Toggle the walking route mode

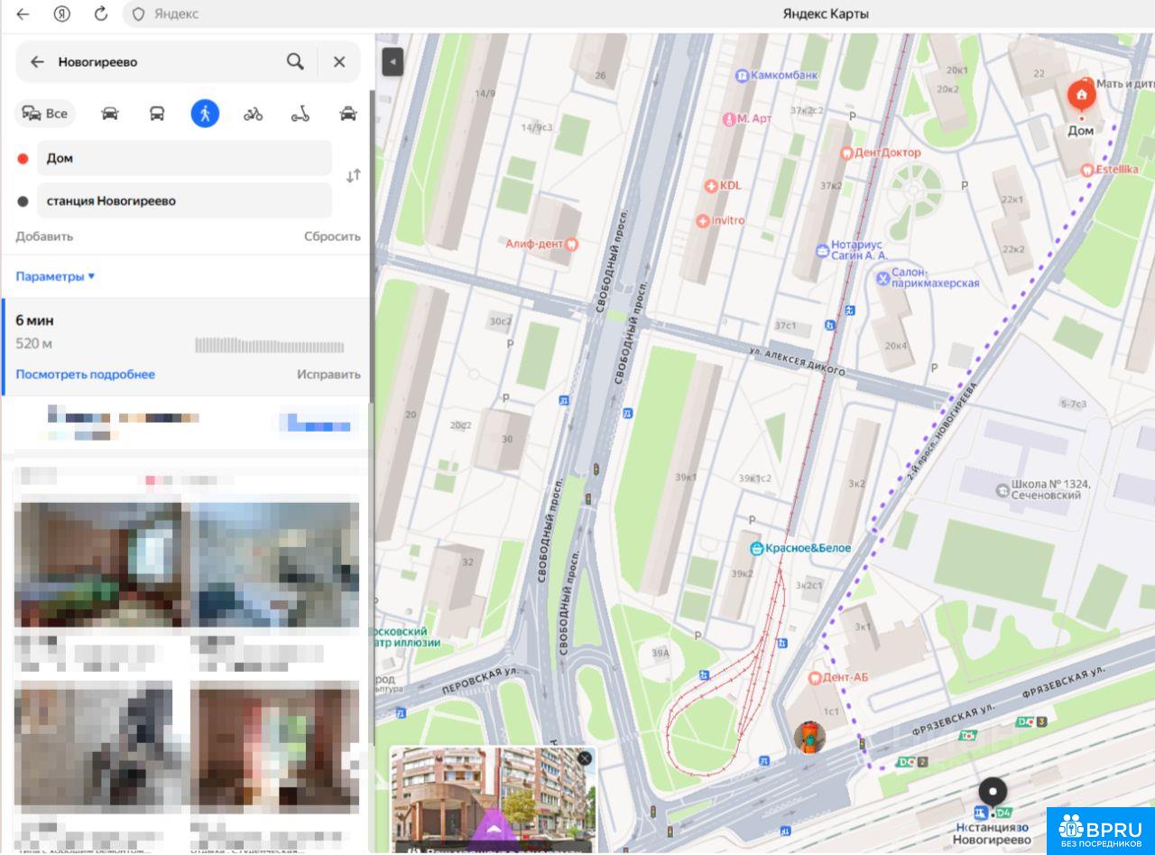tap(205, 114)
